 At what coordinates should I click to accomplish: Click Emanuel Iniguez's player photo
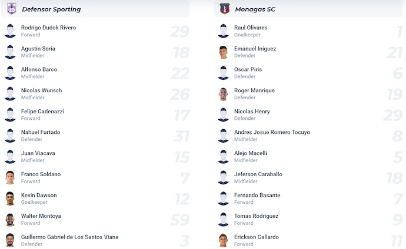[x=223, y=52]
